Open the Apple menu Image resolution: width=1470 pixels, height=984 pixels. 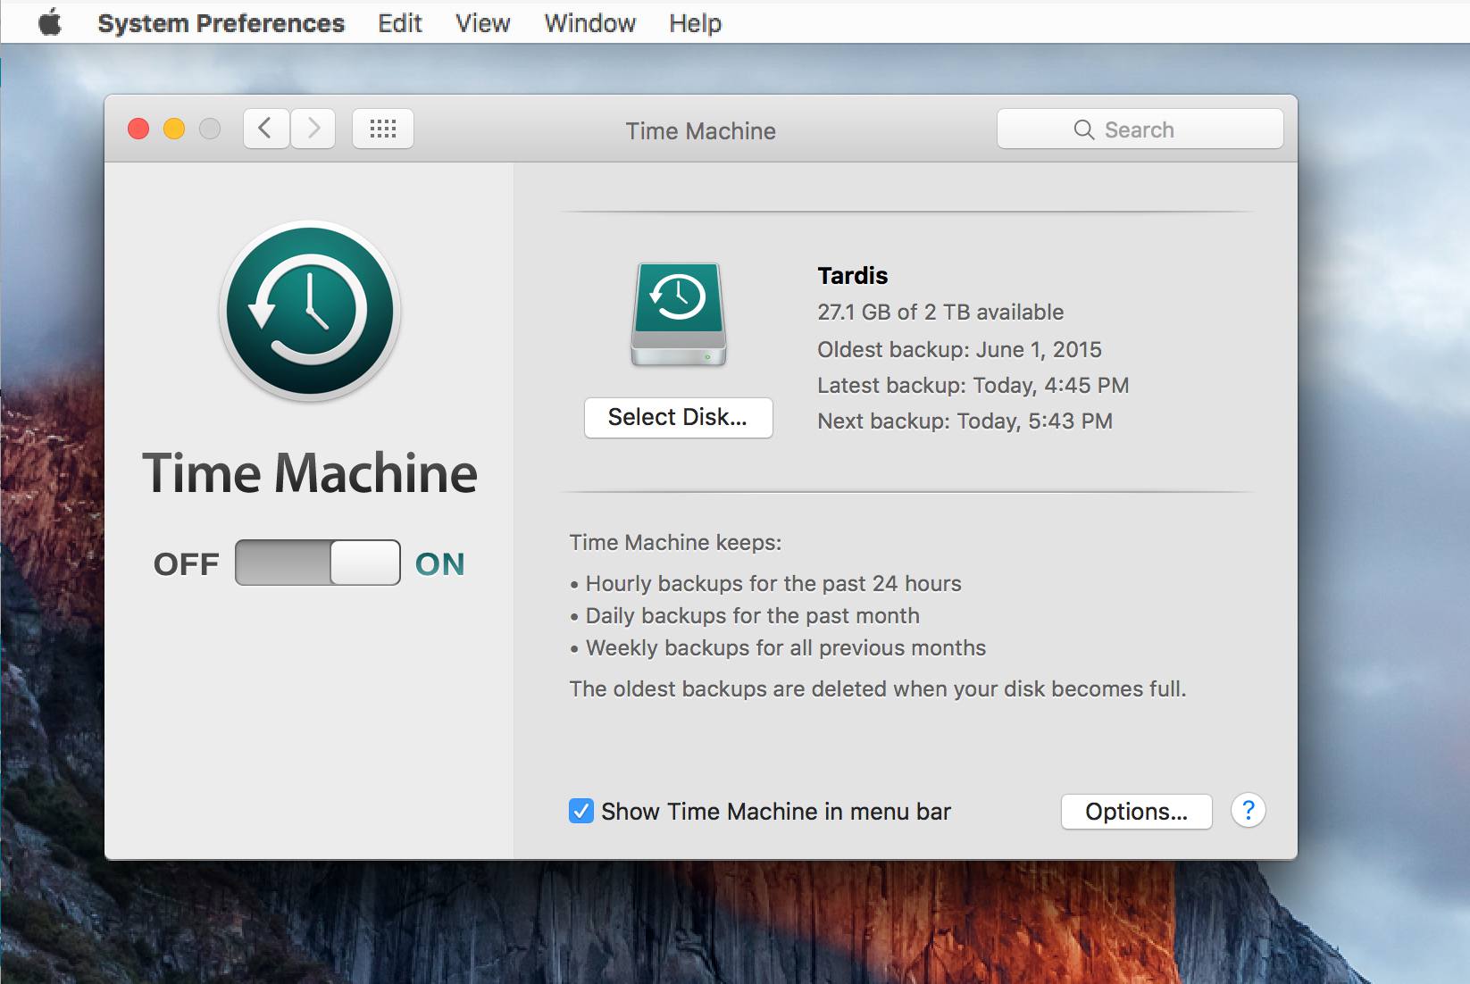50,22
